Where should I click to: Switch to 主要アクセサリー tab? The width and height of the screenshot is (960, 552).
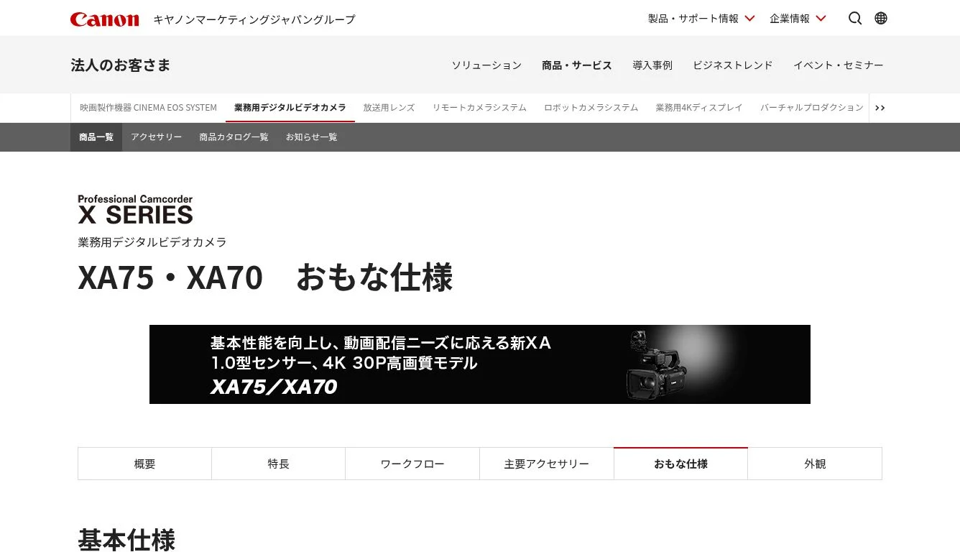click(x=547, y=464)
